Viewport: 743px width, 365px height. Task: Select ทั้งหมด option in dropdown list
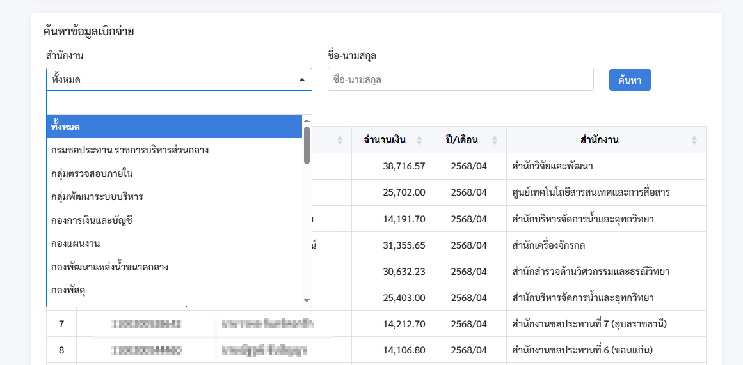174,127
